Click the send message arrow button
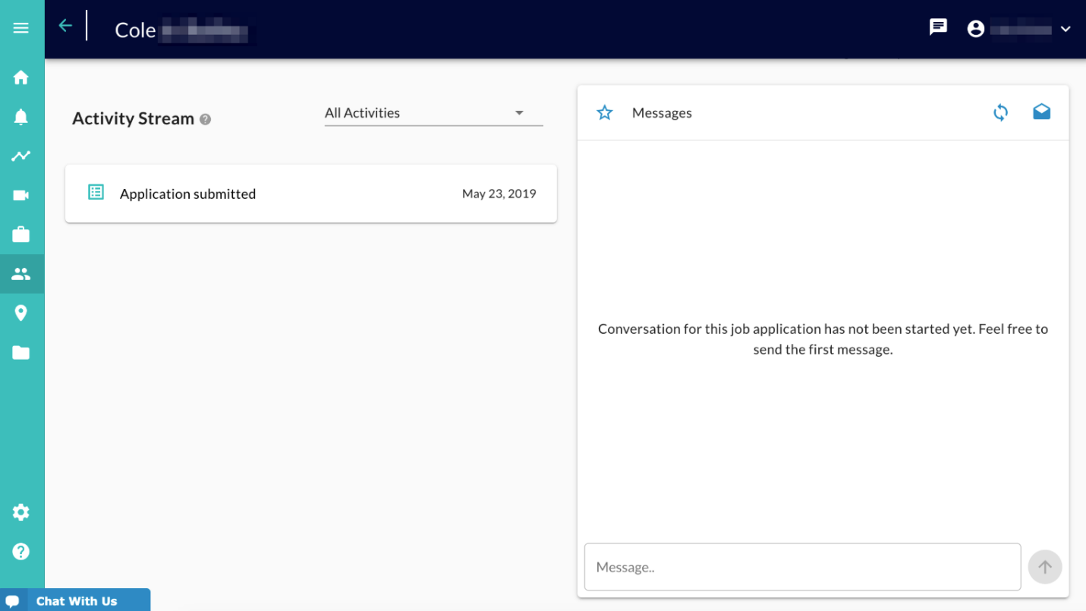The image size is (1086, 611). (1045, 567)
